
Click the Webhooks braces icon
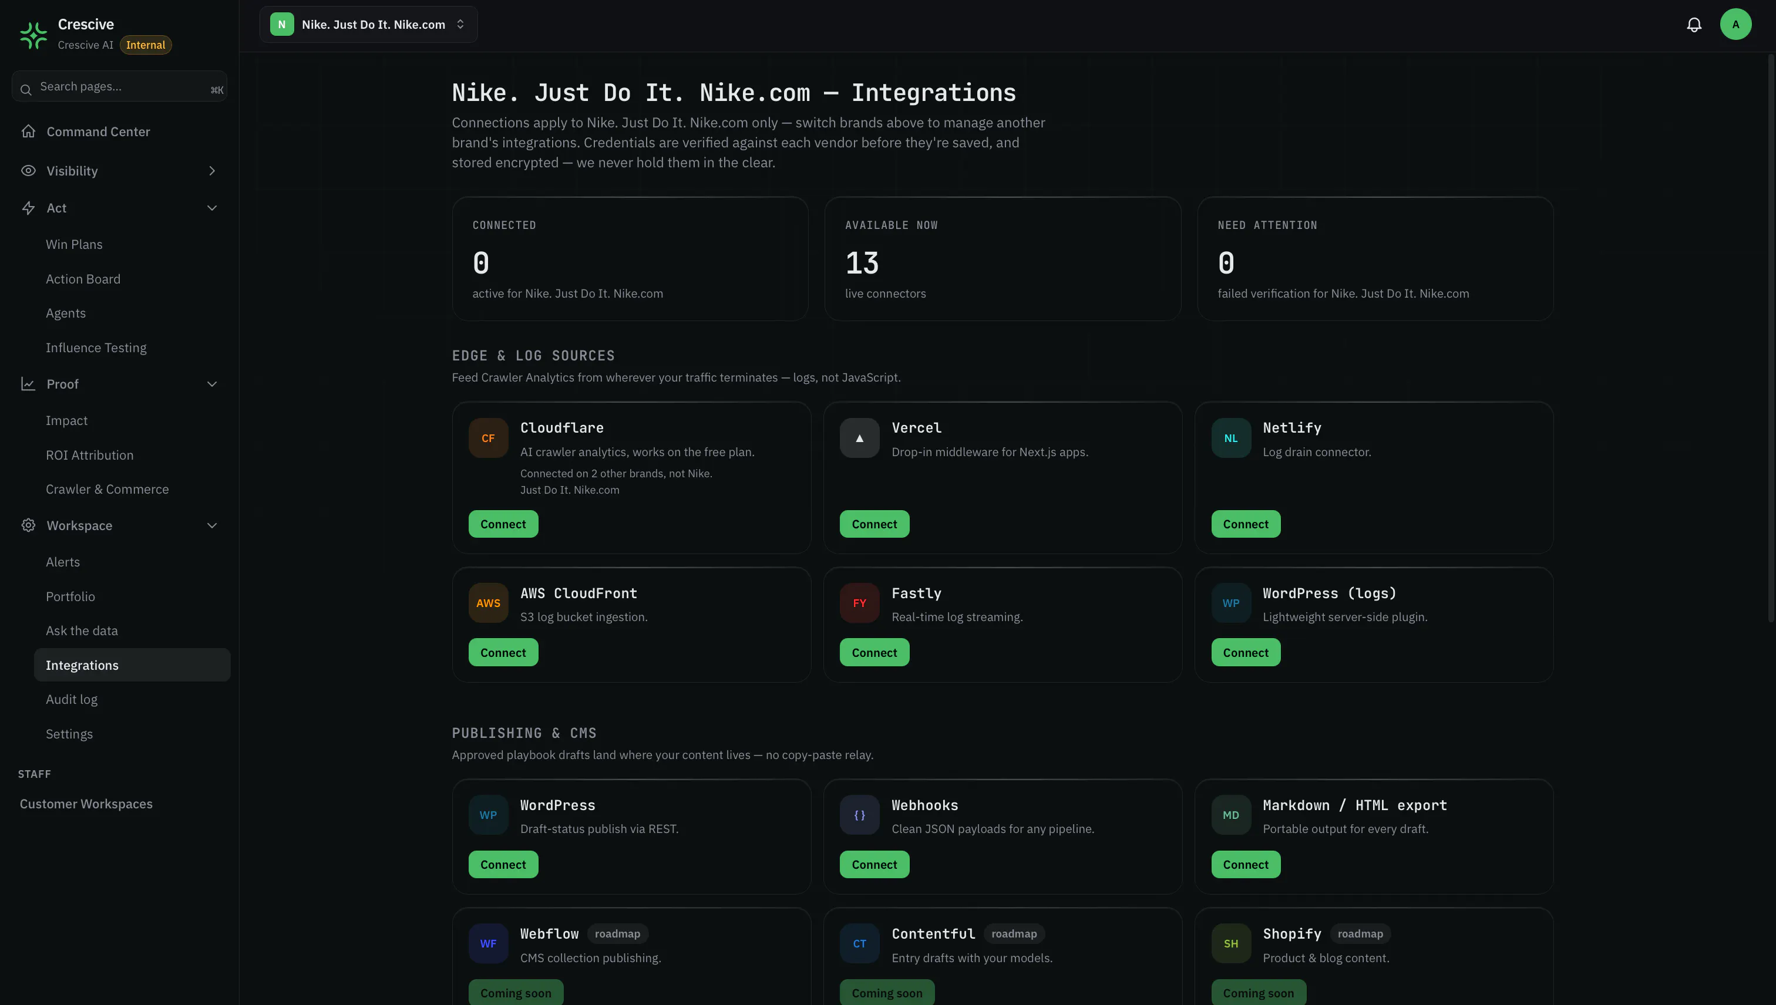coord(860,814)
